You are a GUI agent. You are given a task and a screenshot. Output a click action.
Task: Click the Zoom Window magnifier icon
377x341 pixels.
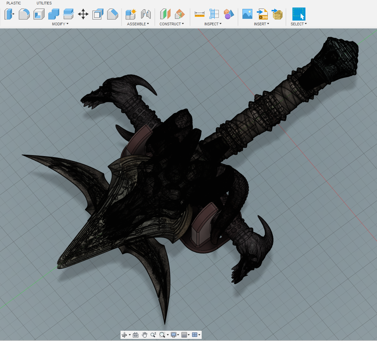(x=162, y=335)
